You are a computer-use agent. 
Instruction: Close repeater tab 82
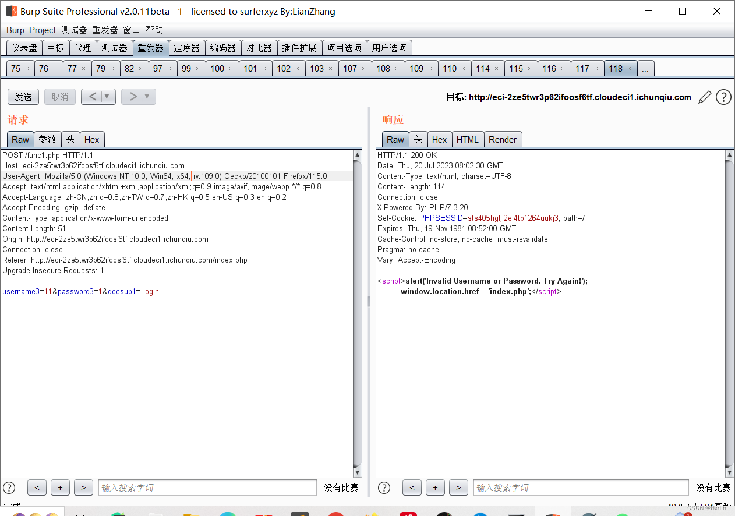click(x=141, y=69)
